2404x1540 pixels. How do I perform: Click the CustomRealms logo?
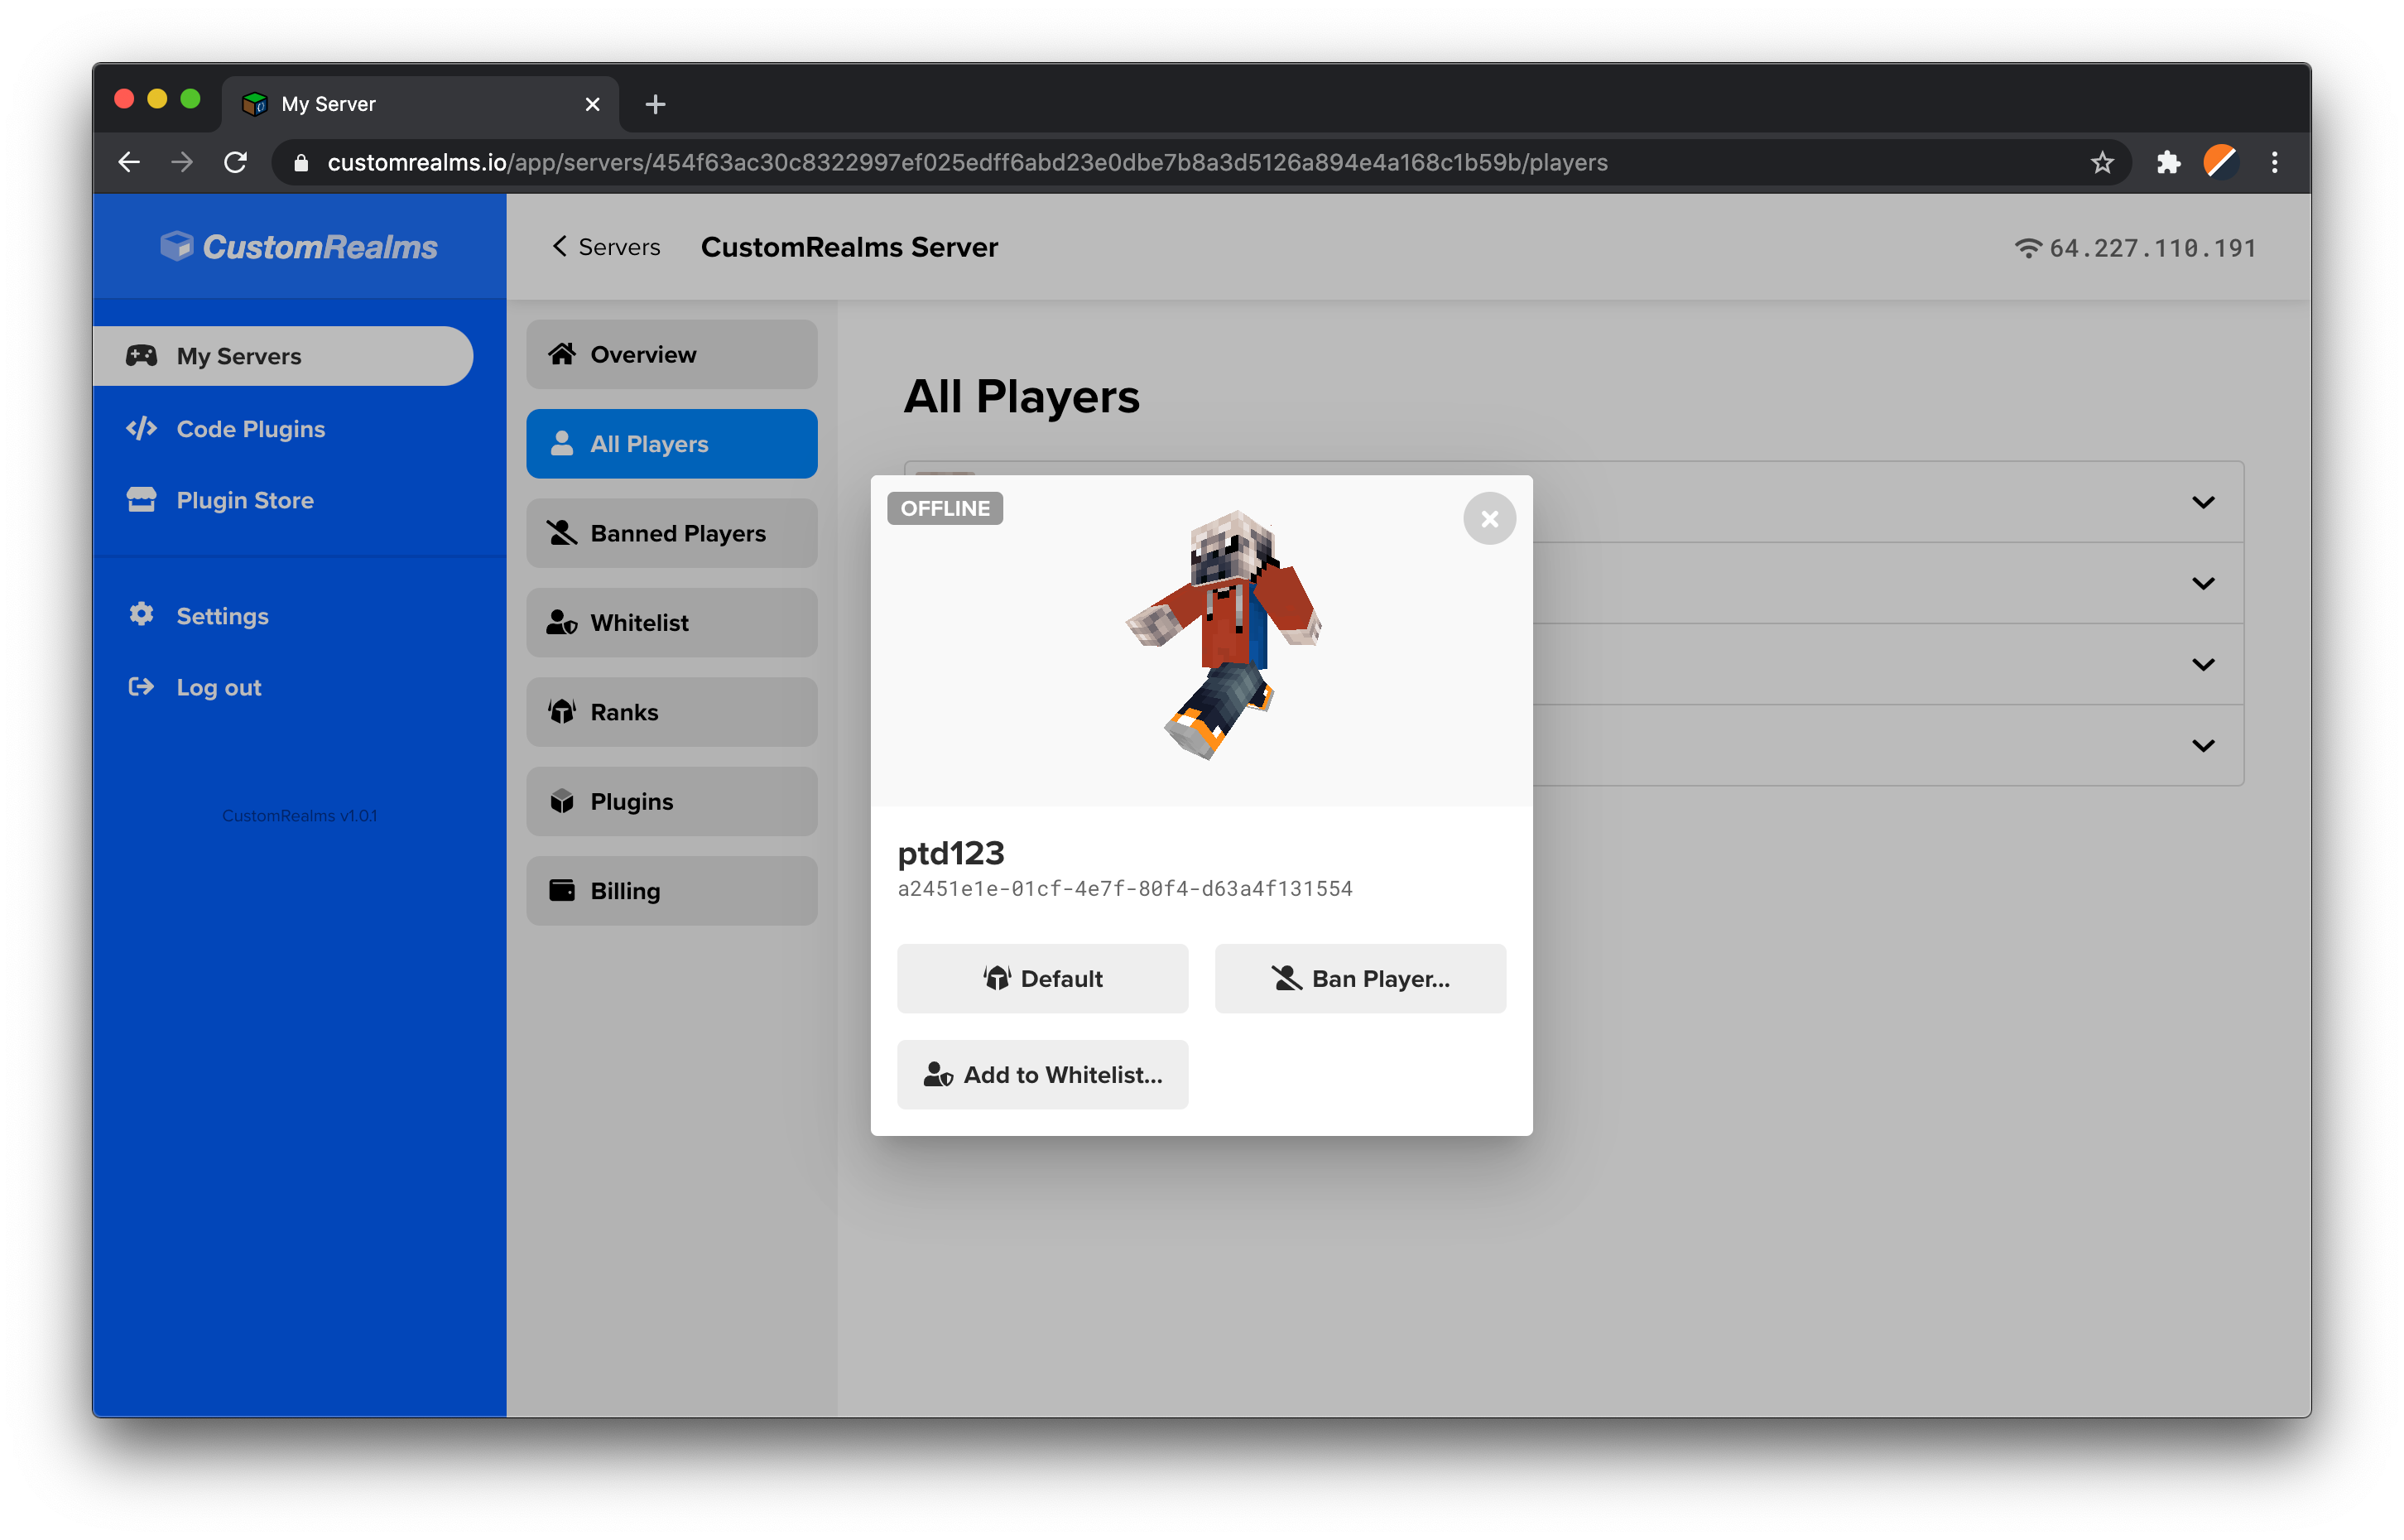[x=299, y=247]
